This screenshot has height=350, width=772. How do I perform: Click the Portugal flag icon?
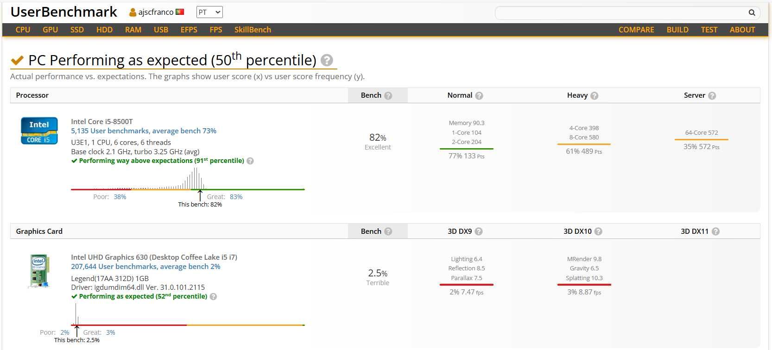pyautogui.click(x=180, y=12)
